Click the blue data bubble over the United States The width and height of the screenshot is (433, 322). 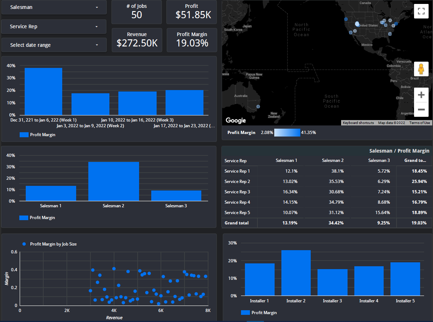click(358, 24)
